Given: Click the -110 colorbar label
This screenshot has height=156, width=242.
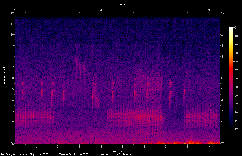Looking at the screenshot, I should [236, 121].
